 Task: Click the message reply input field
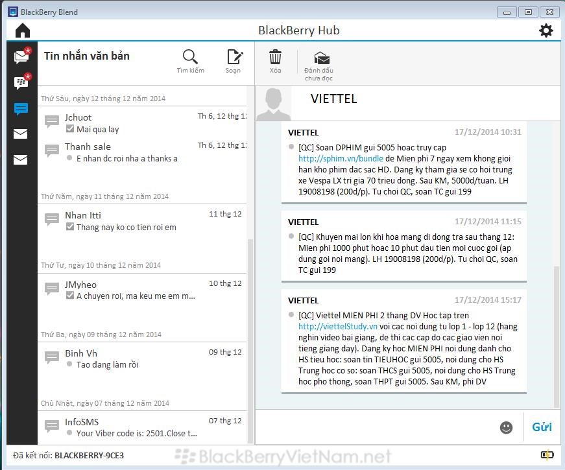pos(376,427)
